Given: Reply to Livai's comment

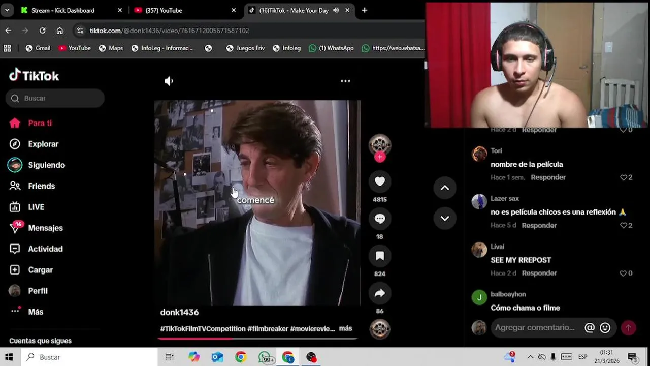Looking at the screenshot, I should pyautogui.click(x=539, y=273).
